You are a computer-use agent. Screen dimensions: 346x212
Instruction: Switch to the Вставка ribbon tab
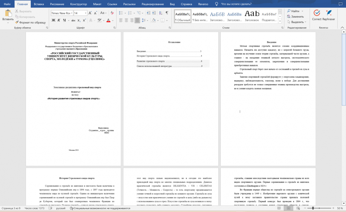coord(39,4)
